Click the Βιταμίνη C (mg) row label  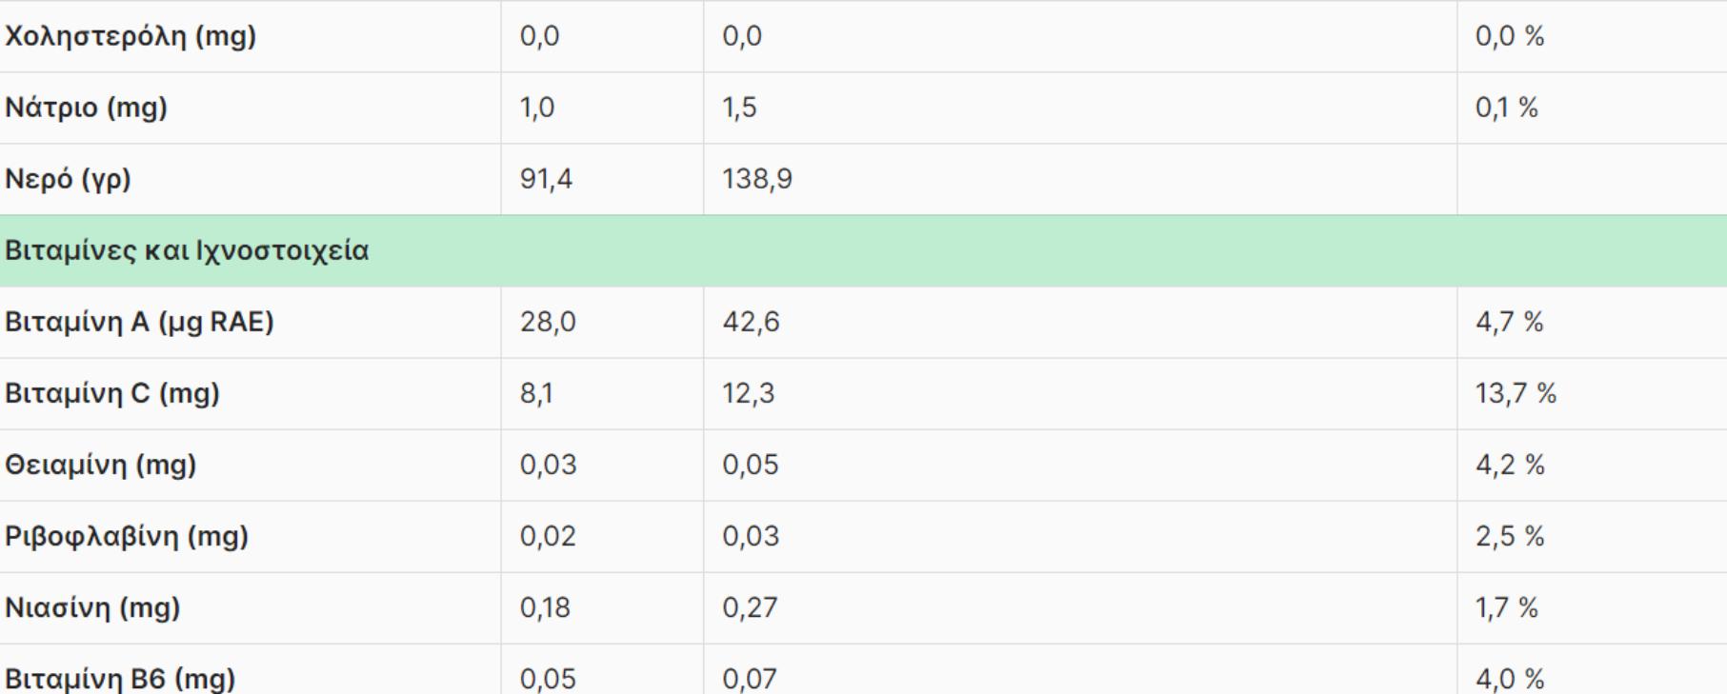click(x=112, y=393)
